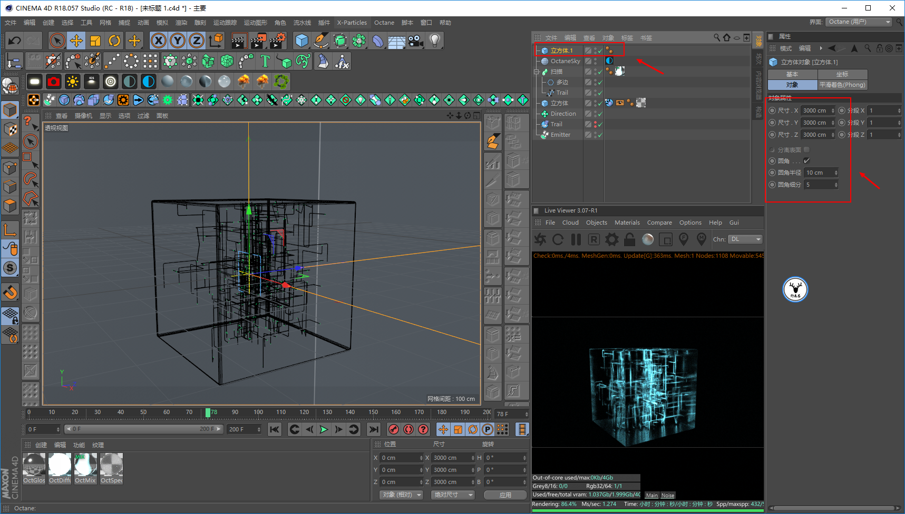905x514 pixels.
Task: Restart render in Live Viewer
Action: 558,239
